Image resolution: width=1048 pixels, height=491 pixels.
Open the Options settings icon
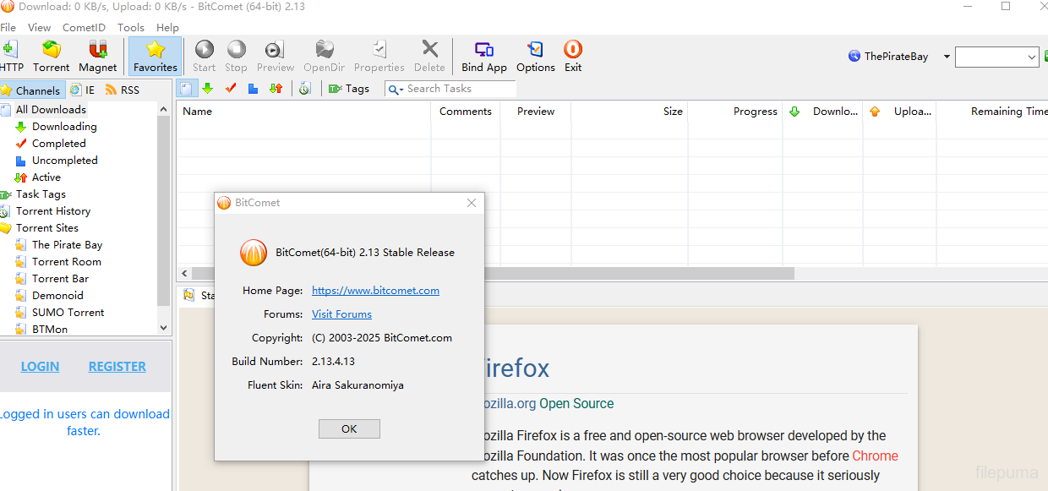(x=536, y=56)
